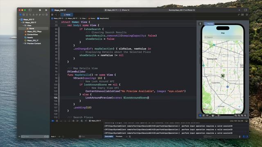The width and height of the screenshot is (262, 147).
Task: Open the Debug navigator icon
Action: [x=40, y=15]
